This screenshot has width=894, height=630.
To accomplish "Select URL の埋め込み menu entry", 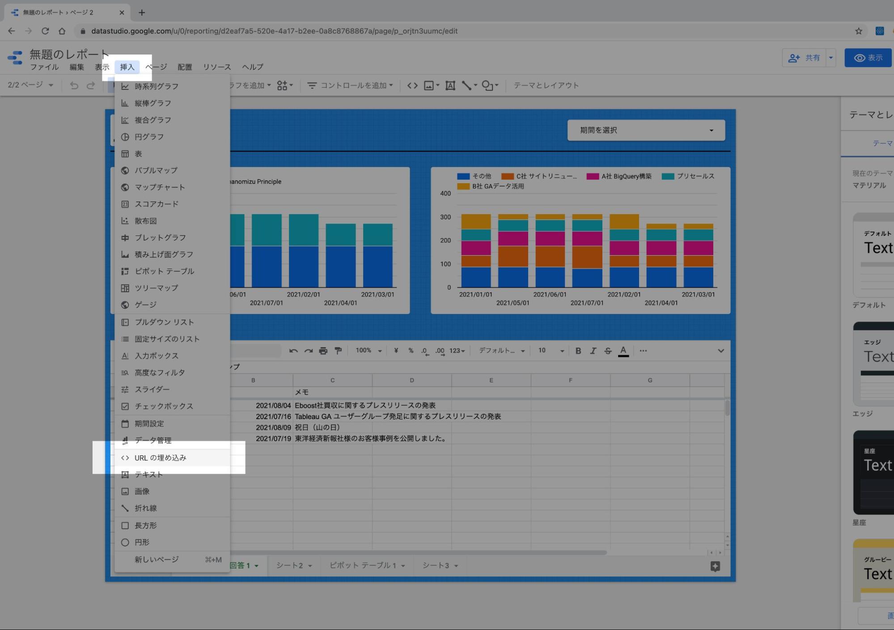I will point(160,458).
